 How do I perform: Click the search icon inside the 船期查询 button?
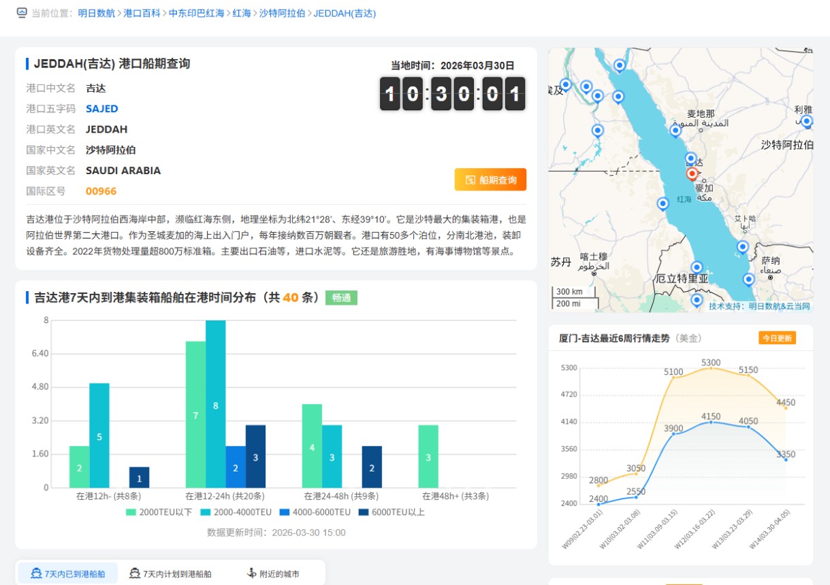tap(470, 180)
